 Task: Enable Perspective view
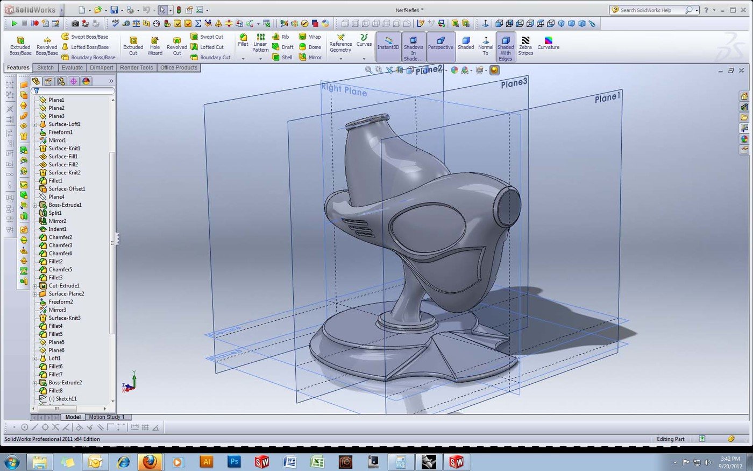click(440, 46)
